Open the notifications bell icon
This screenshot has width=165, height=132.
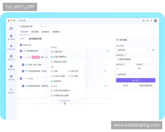pyautogui.click(x=151, y=21)
